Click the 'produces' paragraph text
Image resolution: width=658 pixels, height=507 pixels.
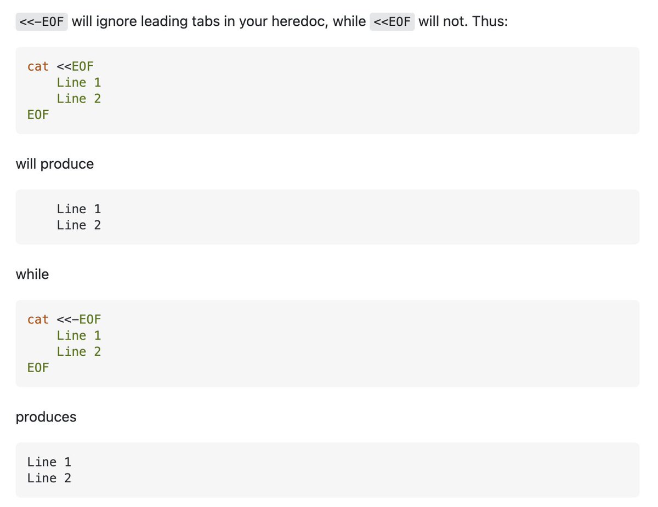coord(46,417)
